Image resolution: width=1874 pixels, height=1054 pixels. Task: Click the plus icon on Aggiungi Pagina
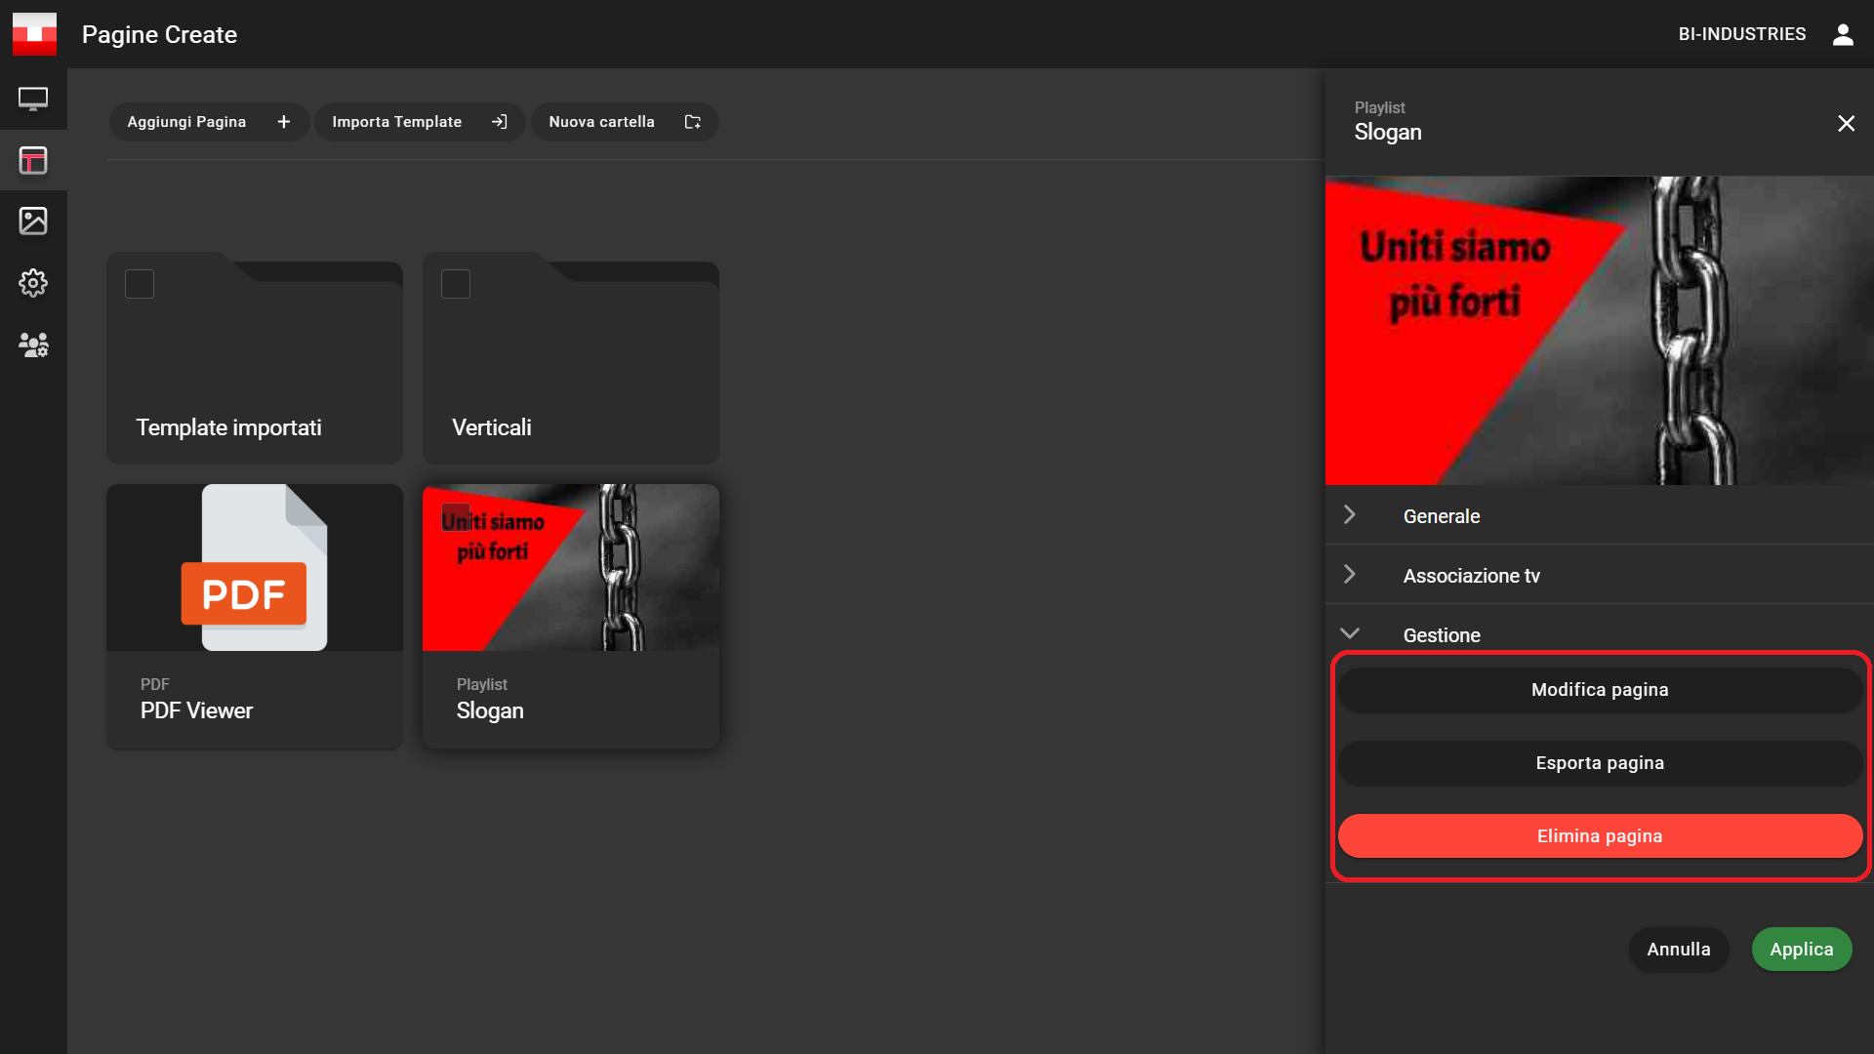click(x=284, y=122)
